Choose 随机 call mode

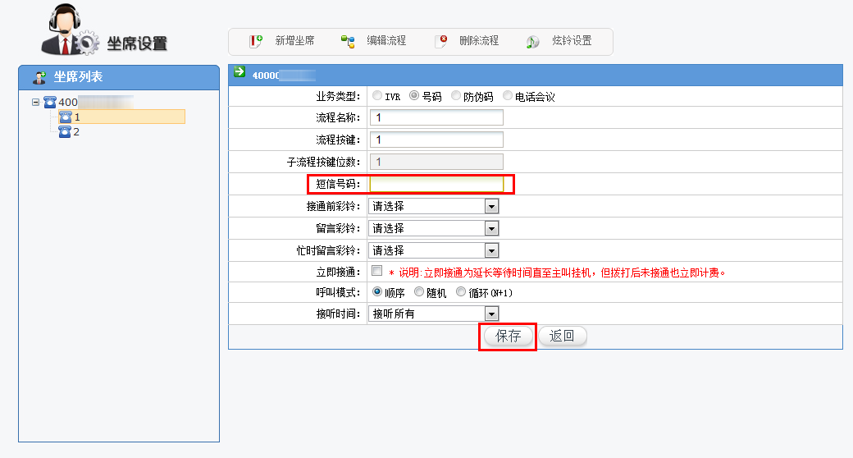(419, 291)
